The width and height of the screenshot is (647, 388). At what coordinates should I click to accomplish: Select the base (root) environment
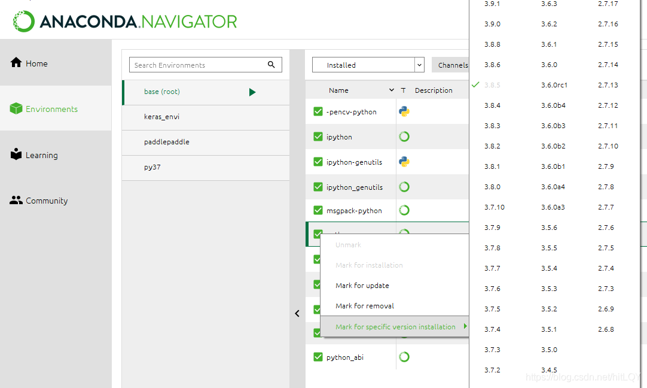click(206, 92)
